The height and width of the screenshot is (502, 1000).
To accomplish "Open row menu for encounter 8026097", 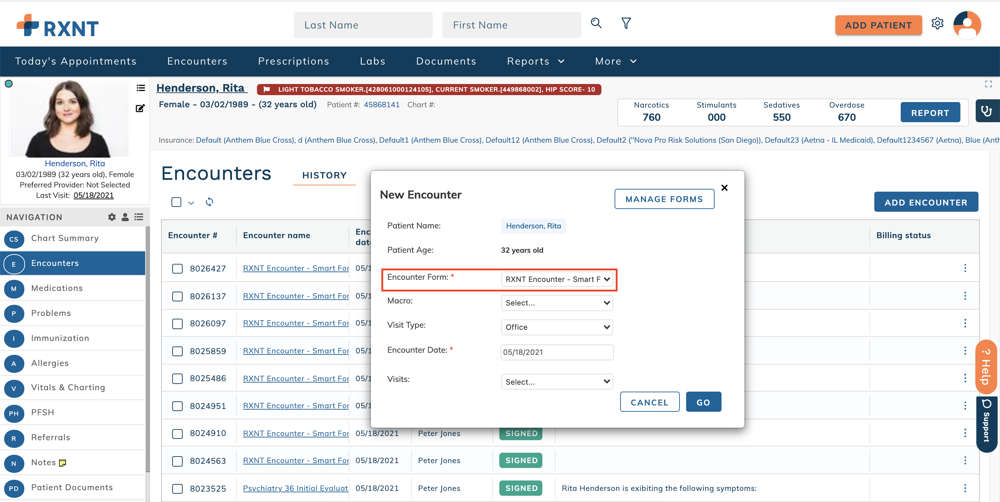I will tap(965, 324).
